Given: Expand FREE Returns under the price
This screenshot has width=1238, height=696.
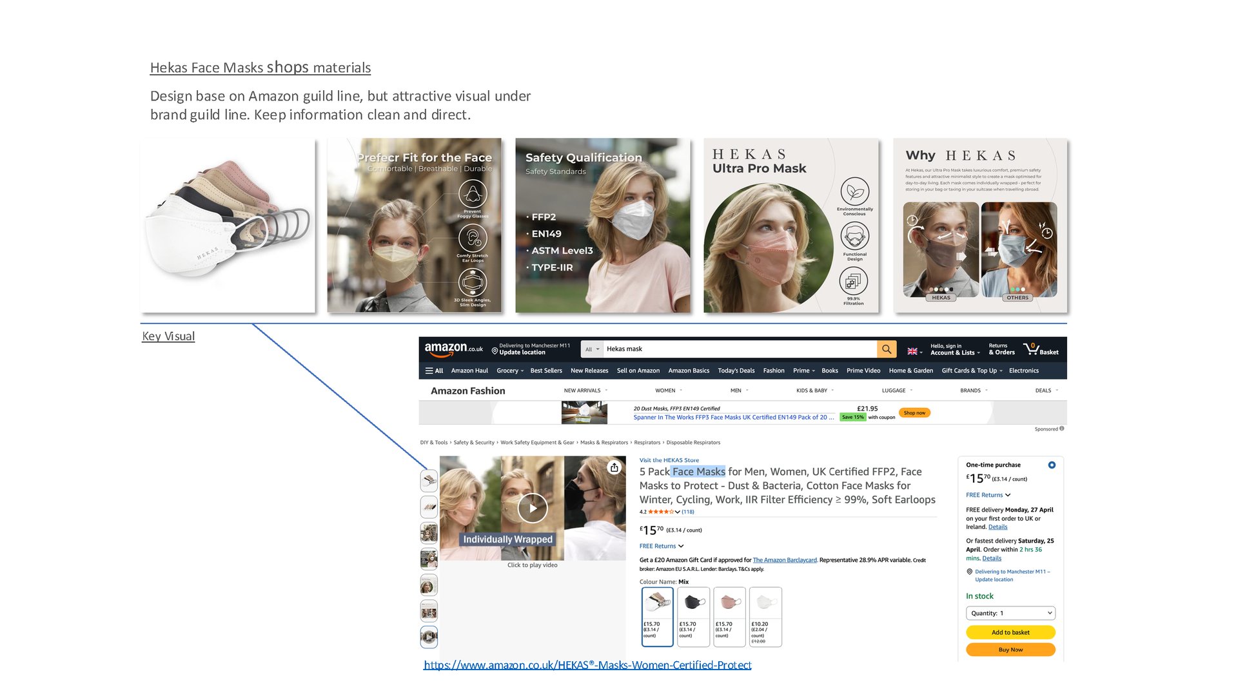Looking at the screenshot, I should [x=661, y=546].
